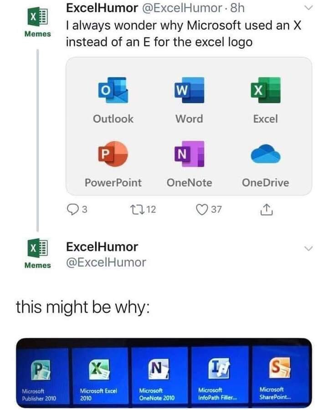The height and width of the screenshot is (410, 328).
Task: Expand the reply tweet's chevron menu
Action: [309, 248]
